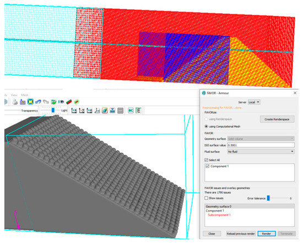Open the View menu

point(14,95)
